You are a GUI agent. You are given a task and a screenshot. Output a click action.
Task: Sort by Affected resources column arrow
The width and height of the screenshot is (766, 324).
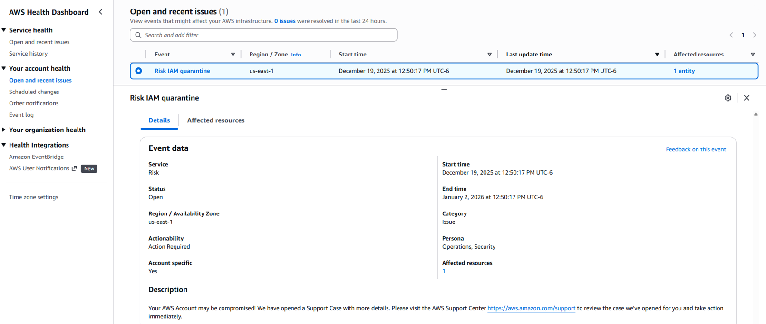tap(753, 55)
